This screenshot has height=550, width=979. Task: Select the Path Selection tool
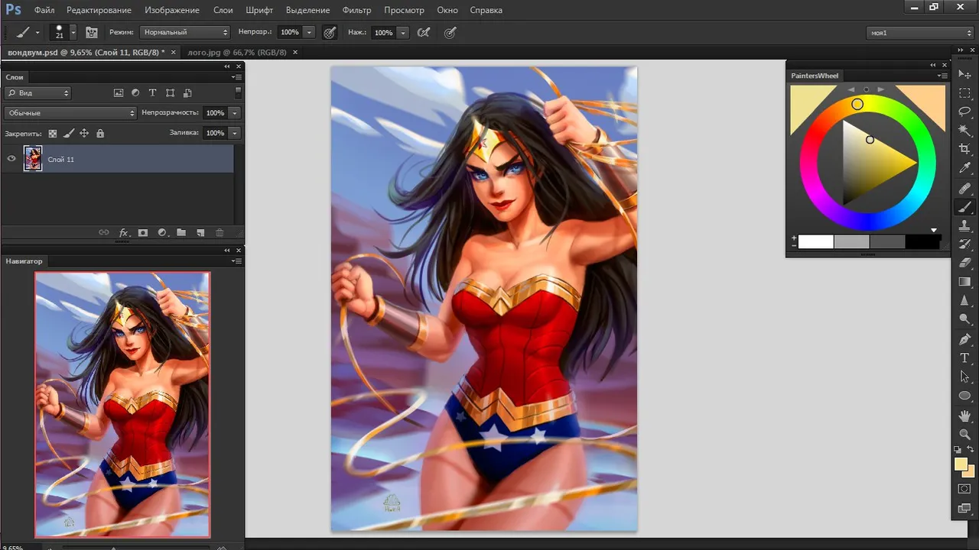pyautogui.click(x=964, y=377)
